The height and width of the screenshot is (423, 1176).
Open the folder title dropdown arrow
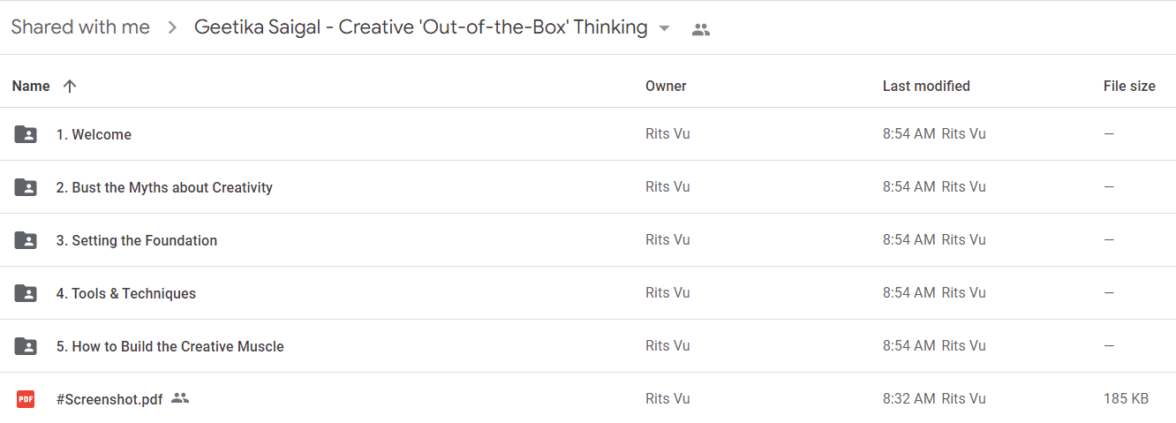click(665, 28)
